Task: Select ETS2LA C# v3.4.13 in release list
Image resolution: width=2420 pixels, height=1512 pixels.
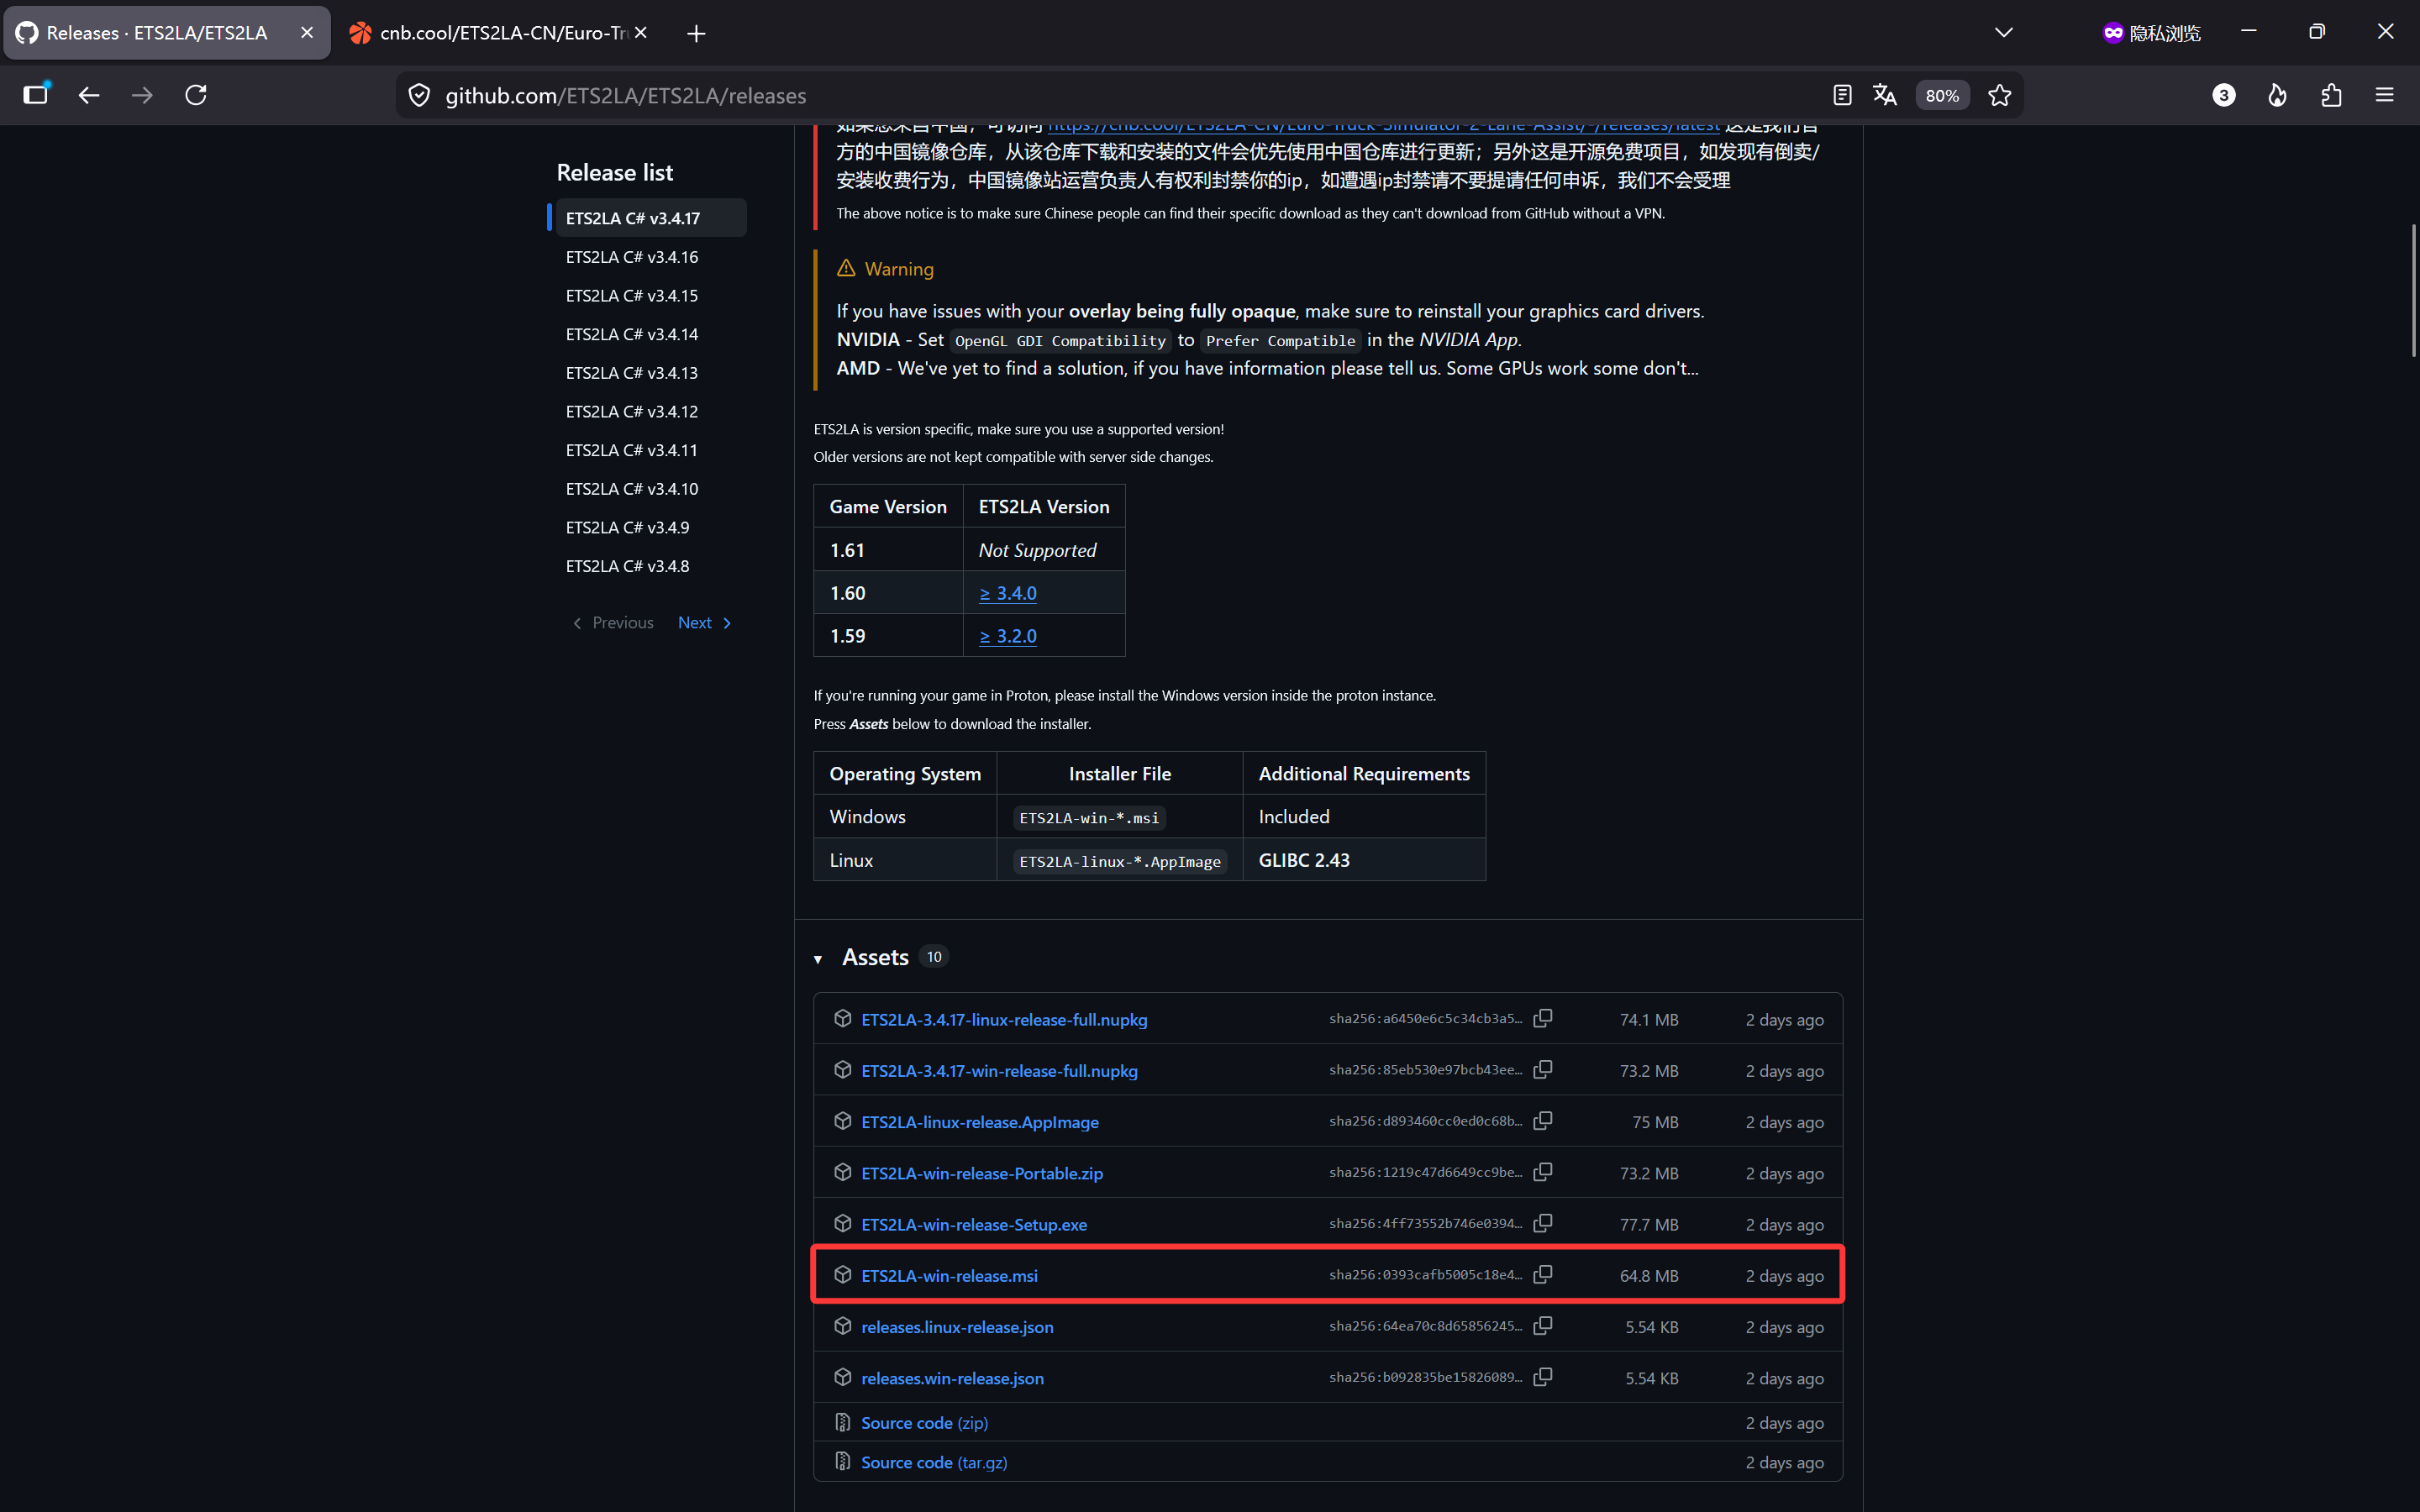Action: [x=632, y=373]
